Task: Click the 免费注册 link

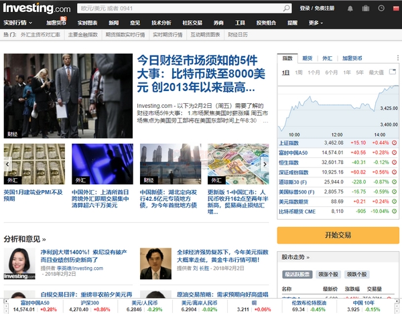Action: coord(324,9)
